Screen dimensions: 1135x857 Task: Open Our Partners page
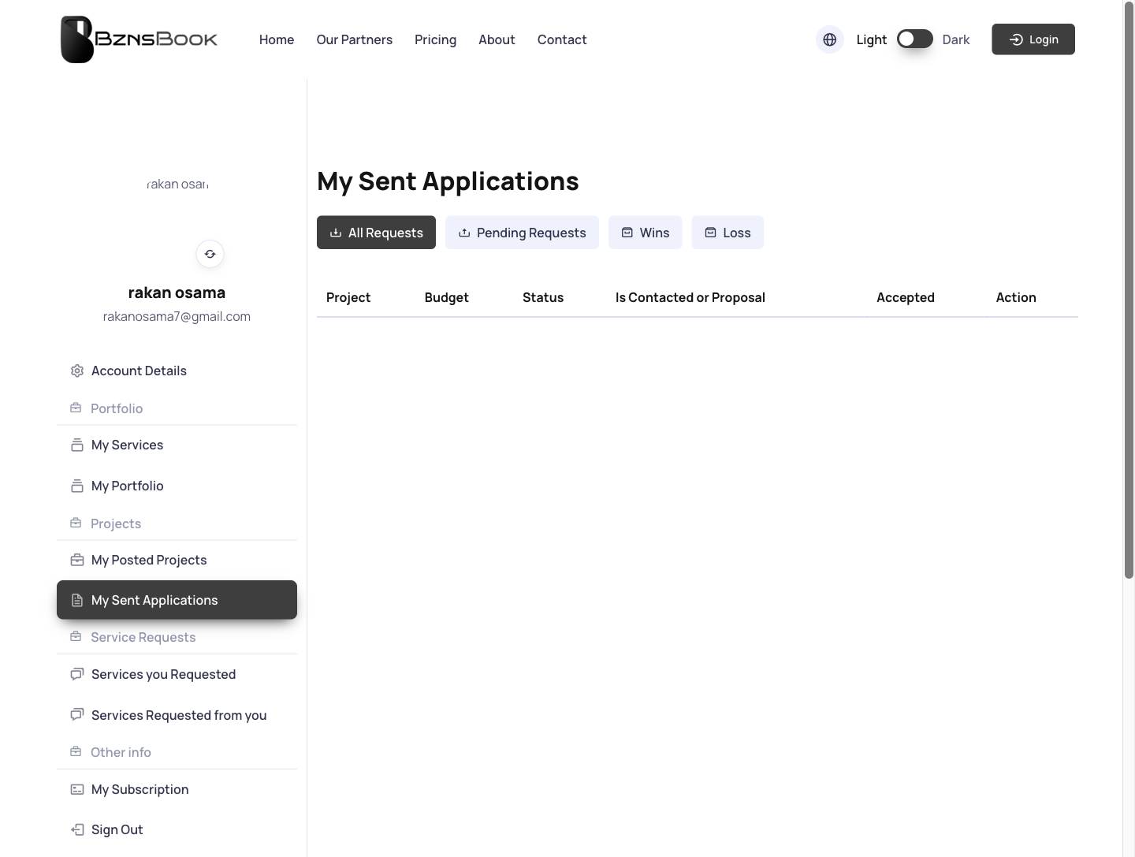click(355, 39)
